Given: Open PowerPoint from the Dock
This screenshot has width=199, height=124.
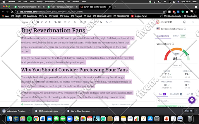Looking at the screenshot, I should [x=167, y=119].
